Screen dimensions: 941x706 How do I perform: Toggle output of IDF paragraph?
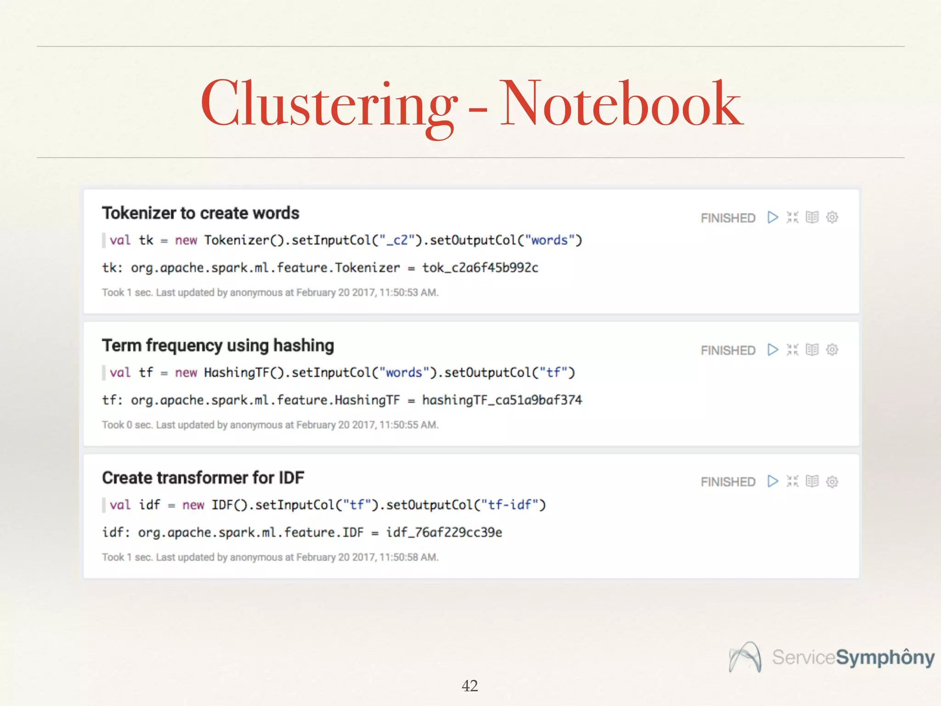click(812, 481)
